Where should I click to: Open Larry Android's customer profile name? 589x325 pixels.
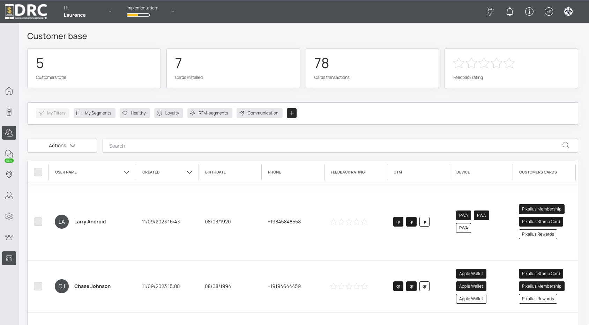tap(90, 222)
